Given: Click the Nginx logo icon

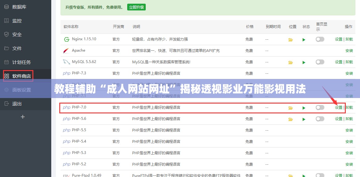Looking at the screenshot, I should pos(67,40).
